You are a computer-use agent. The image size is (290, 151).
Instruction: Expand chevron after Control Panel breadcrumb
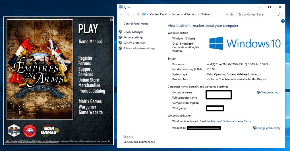pyautogui.click(x=169, y=15)
